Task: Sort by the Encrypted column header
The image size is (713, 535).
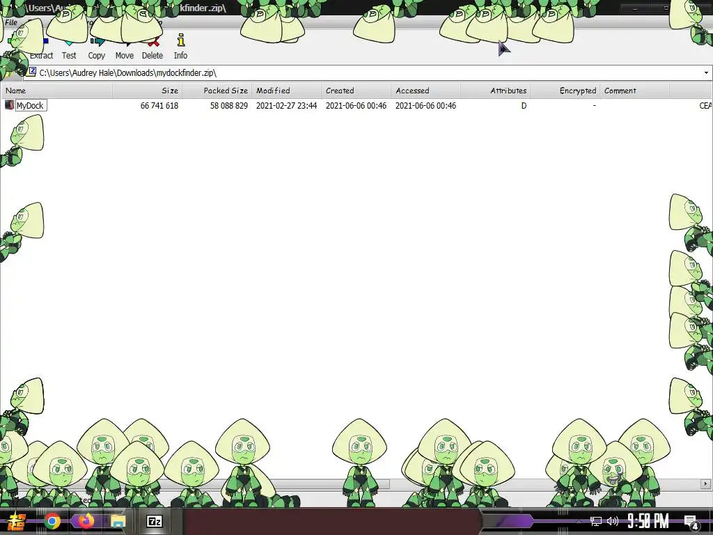Action: pos(565,91)
